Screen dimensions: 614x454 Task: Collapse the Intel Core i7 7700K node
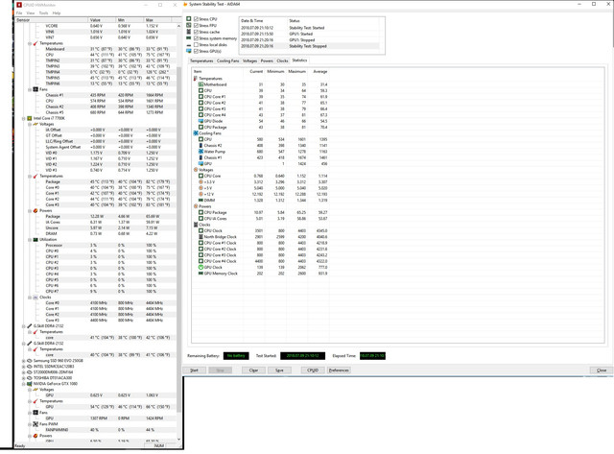pyautogui.click(x=24, y=118)
